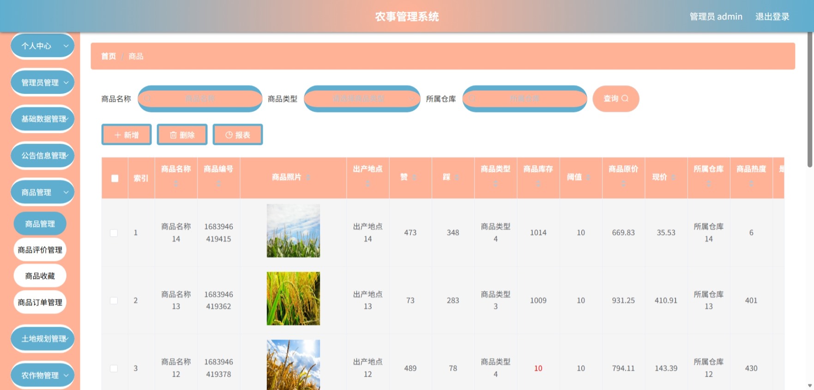This screenshot has width=814, height=390.
Task: Sort by 出产地点 using header arrows
Action: click(x=368, y=184)
